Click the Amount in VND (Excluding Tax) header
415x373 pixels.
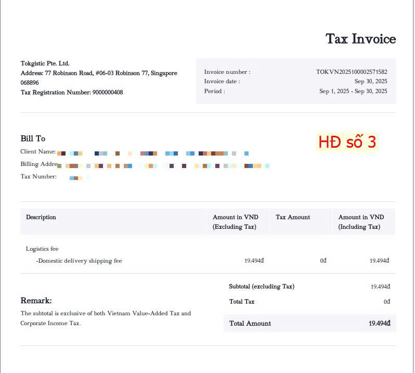pos(235,222)
